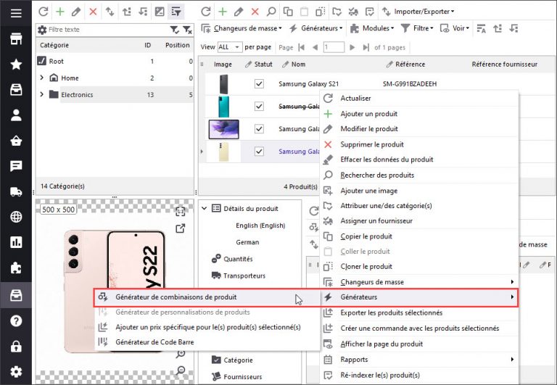Expand the Home category node
This screenshot has width=557, height=385.
click(x=41, y=78)
